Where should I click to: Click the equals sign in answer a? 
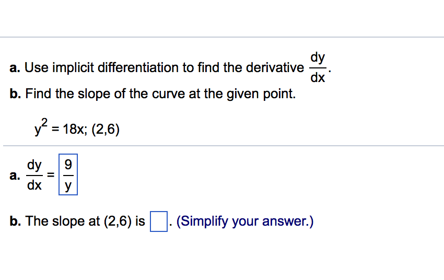pos(51,175)
